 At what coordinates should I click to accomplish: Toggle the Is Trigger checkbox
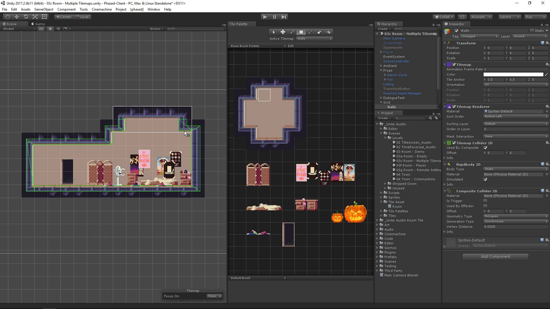pos(485,201)
